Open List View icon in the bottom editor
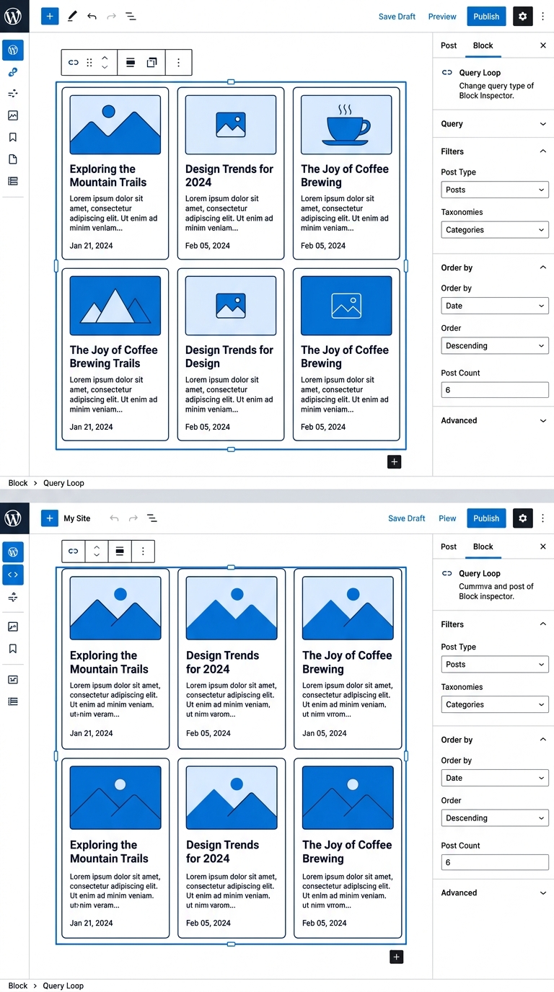 [x=152, y=518]
